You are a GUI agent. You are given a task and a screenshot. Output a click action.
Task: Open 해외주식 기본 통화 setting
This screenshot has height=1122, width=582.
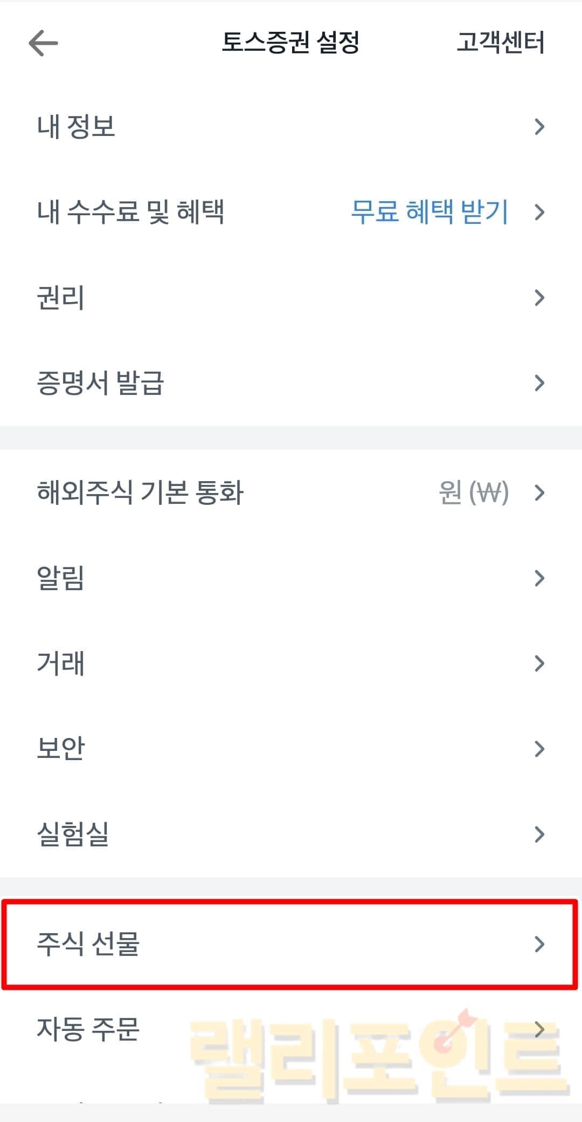(x=140, y=492)
